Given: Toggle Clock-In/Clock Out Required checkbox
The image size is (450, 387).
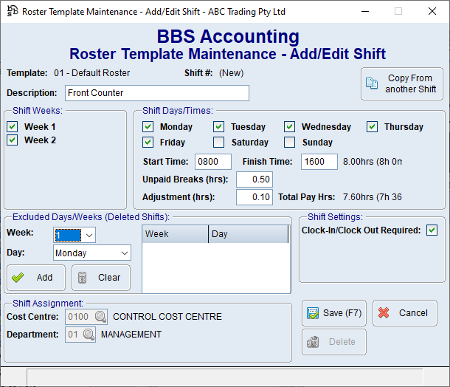Looking at the screenshot, I should 432,230.
